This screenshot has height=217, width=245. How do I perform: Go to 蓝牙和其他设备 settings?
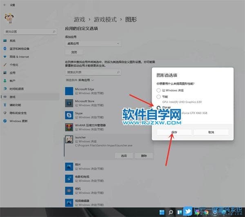tap(20, 49)
